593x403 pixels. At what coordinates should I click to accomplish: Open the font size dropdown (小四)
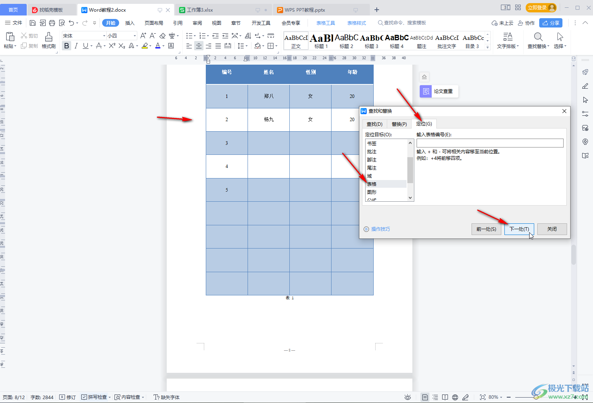click(135, 36)
